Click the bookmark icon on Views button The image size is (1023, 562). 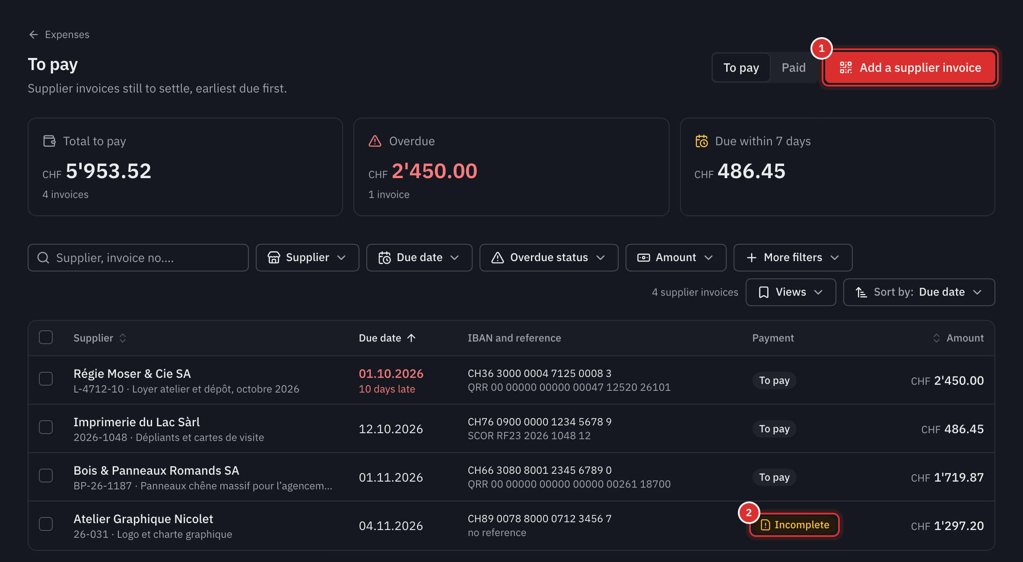click(764, 292)
